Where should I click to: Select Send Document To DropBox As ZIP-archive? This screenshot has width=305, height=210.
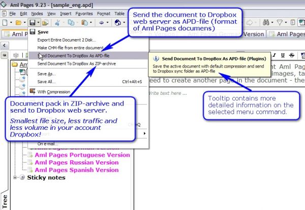coord(88,64)
